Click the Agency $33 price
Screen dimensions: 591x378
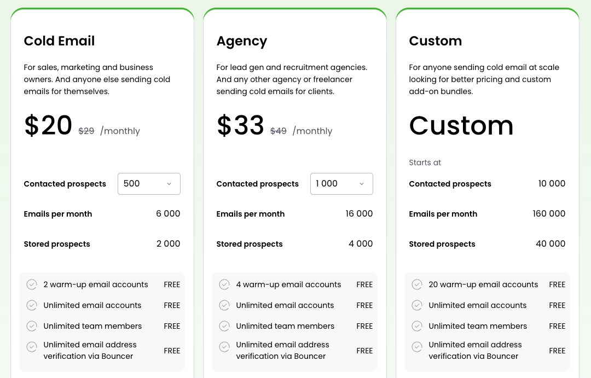tap(241, 126)
